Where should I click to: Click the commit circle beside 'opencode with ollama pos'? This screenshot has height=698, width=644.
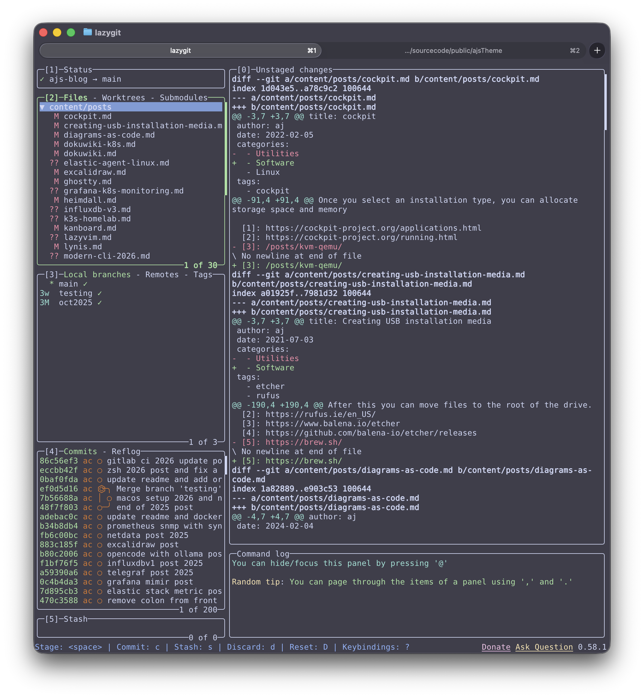click(100, 554)
